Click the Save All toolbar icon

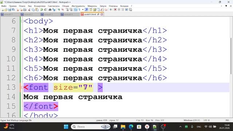pos(13,10)
